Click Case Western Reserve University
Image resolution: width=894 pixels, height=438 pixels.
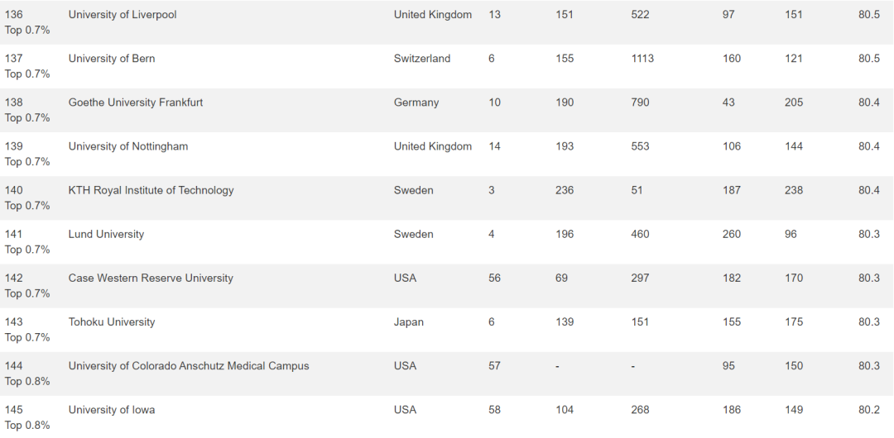point(151,278)
